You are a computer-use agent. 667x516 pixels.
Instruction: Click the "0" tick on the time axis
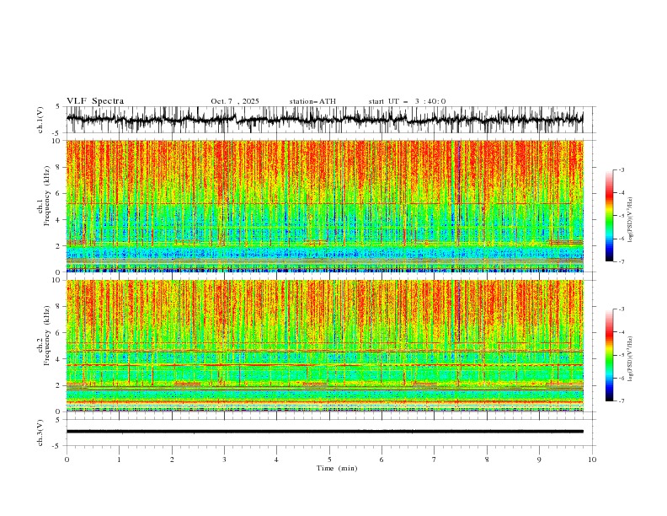pos(67,460)
